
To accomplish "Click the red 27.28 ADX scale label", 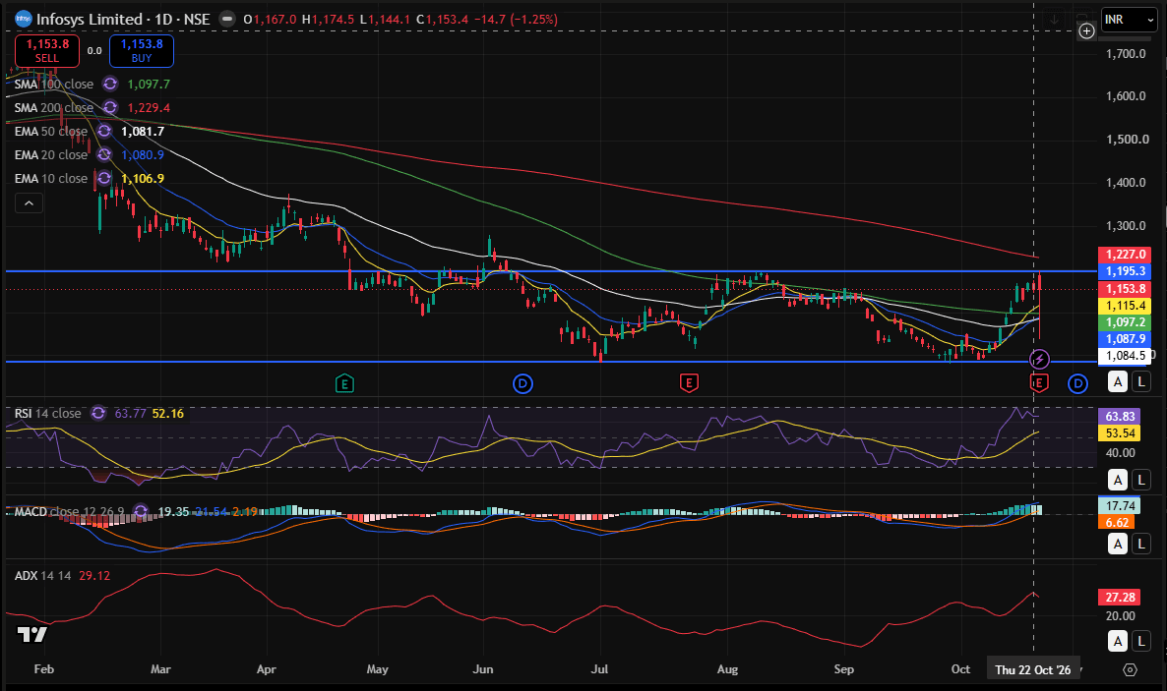I will coord(1120,598).
